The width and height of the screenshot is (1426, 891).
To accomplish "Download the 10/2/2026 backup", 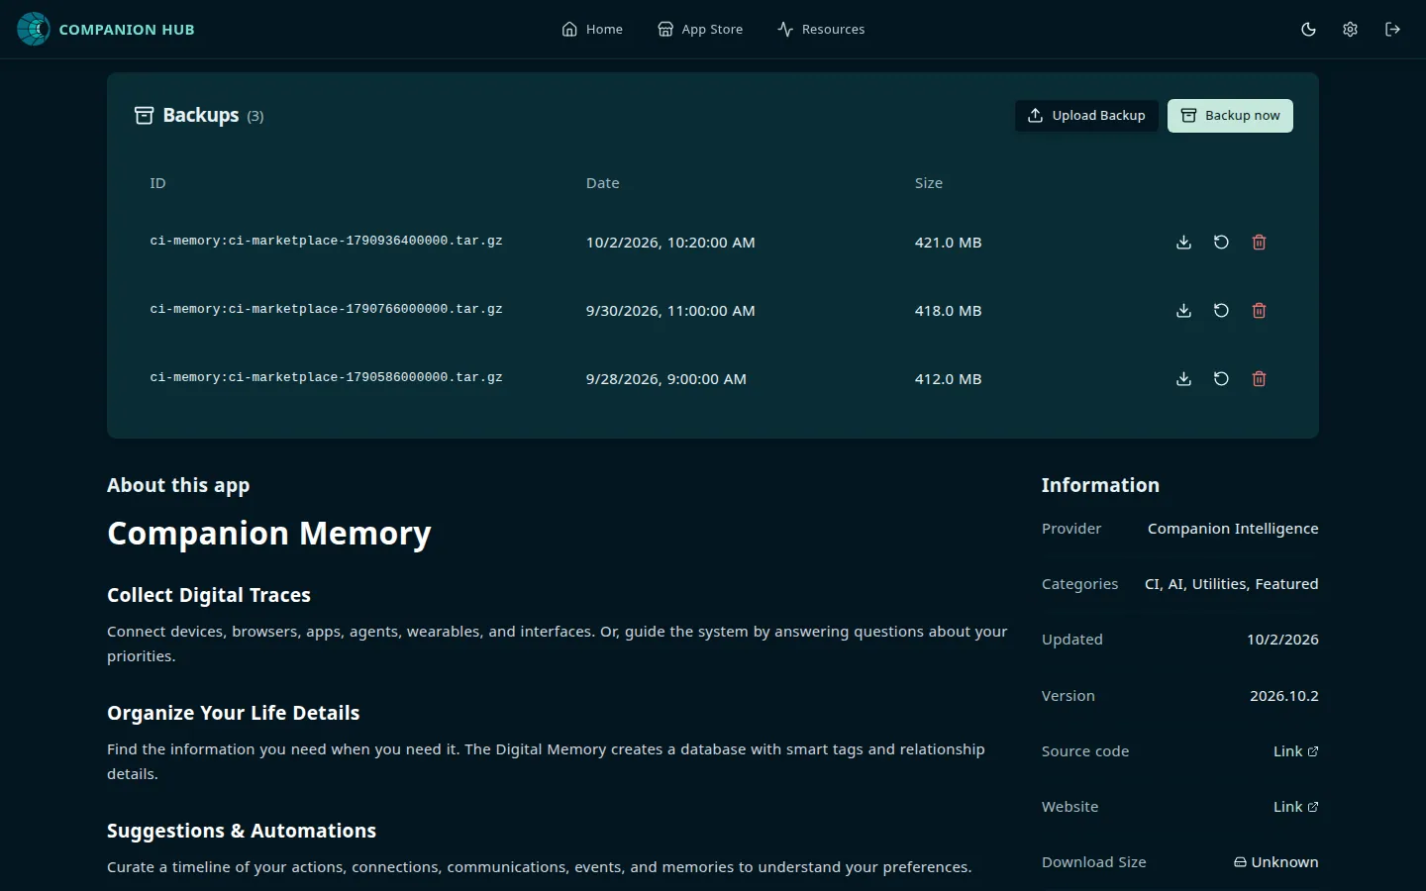I will 1183,243.
